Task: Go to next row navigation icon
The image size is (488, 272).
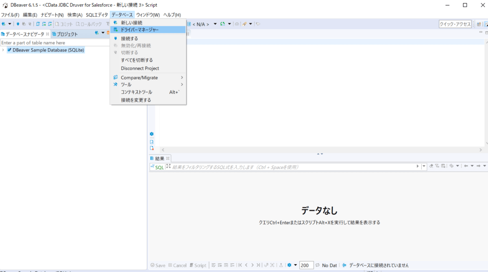Action: point(252,265)
